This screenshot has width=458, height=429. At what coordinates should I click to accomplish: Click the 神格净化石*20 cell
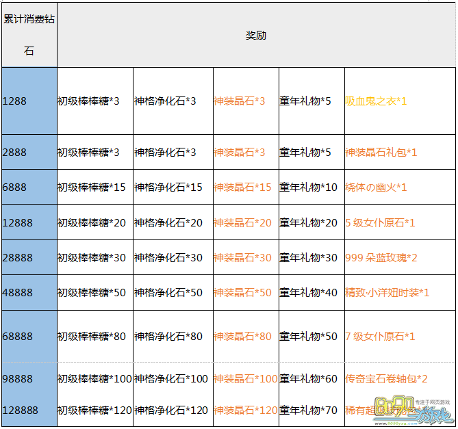[x=168, y=222]
